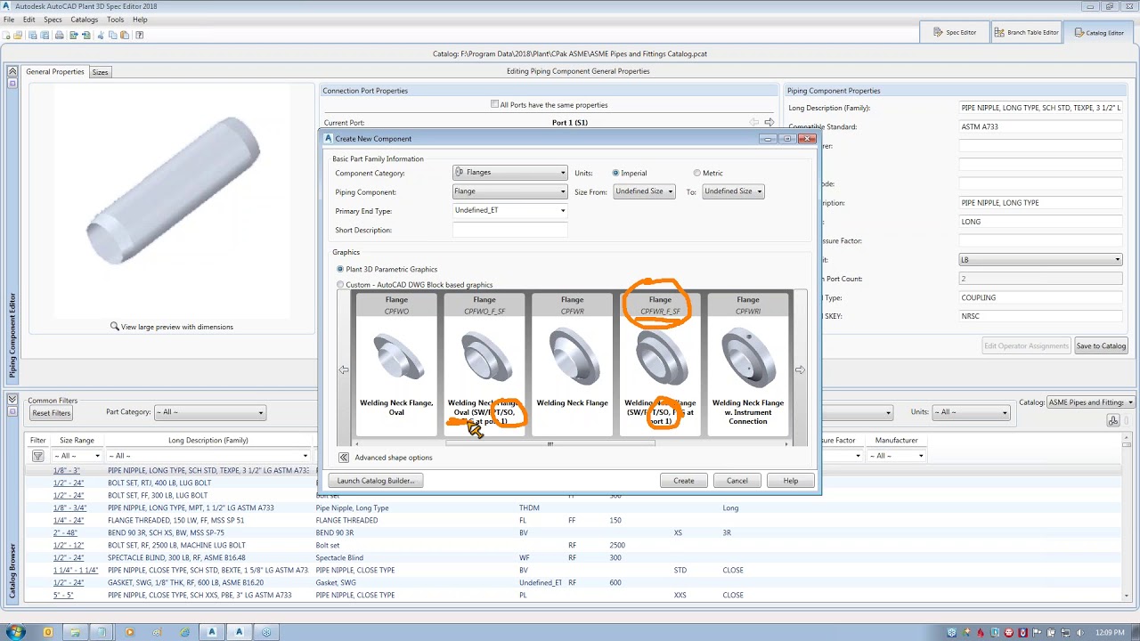Open the Catalog dropdown (ASME Pipes and Fittings)
The width and height of the screenshot is (1140, 641).
(1091, 402)
